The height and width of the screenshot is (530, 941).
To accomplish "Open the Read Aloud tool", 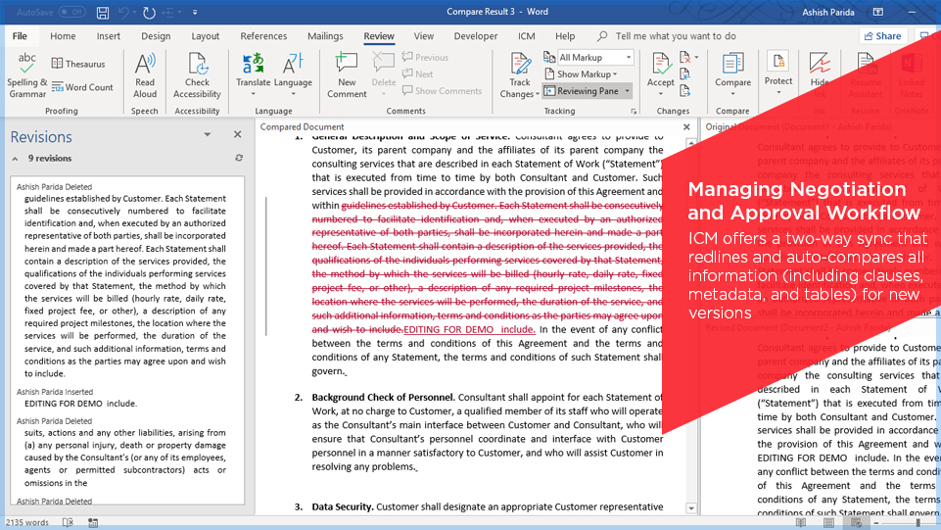I will [x=145, y=66].
